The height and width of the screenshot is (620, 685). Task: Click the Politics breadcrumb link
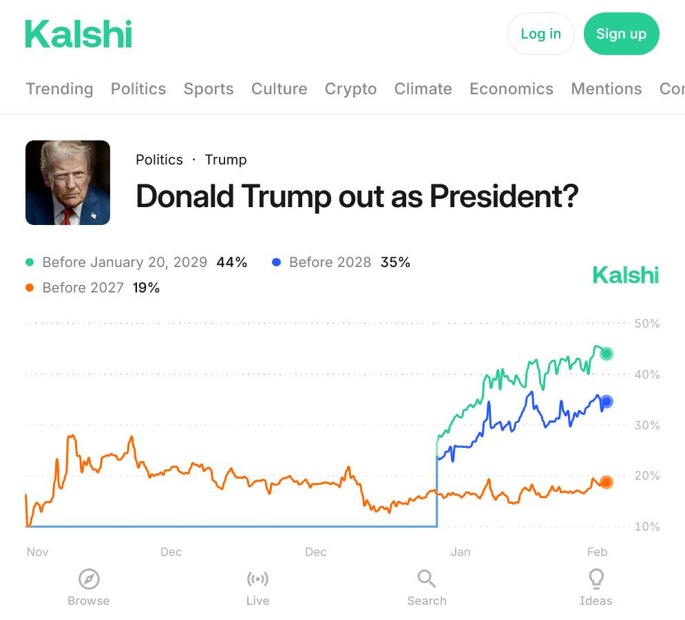pyautogui.click(x=159, y=160)
